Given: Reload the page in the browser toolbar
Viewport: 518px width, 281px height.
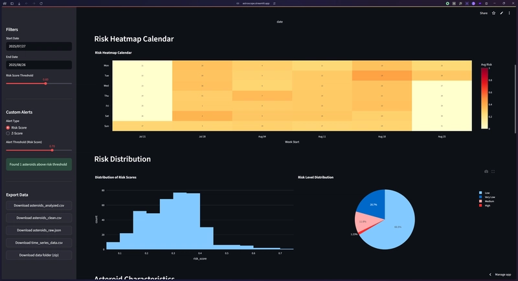Looking at the screenshot, I should (41, 3).
